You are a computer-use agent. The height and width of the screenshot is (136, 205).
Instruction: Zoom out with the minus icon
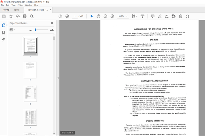click(x=105, y=16)
